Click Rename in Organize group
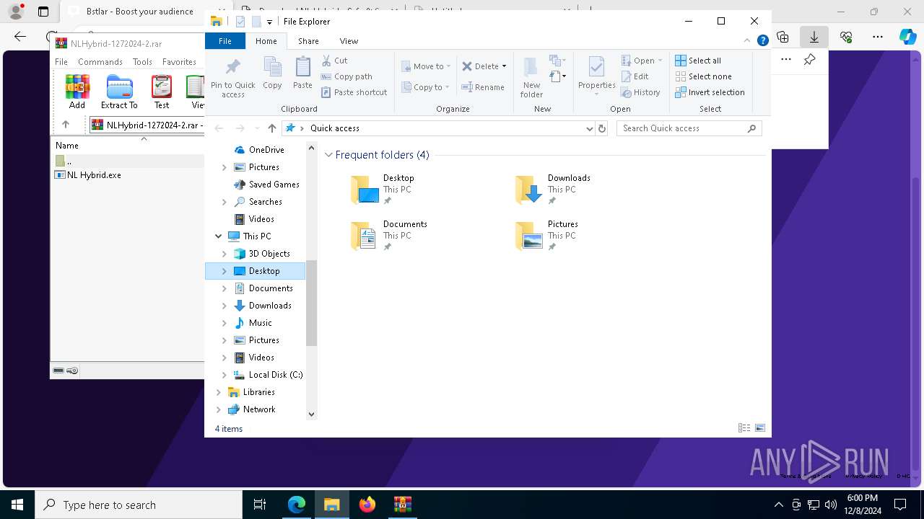924x519 pixels. [x=483, y=87]
